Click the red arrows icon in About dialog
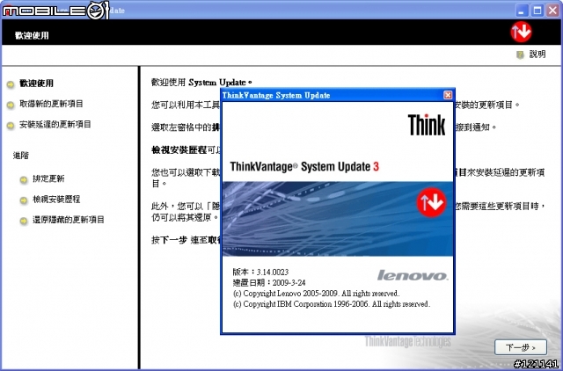The width and height of the screenshot is (563, 371). pos(431,202)
